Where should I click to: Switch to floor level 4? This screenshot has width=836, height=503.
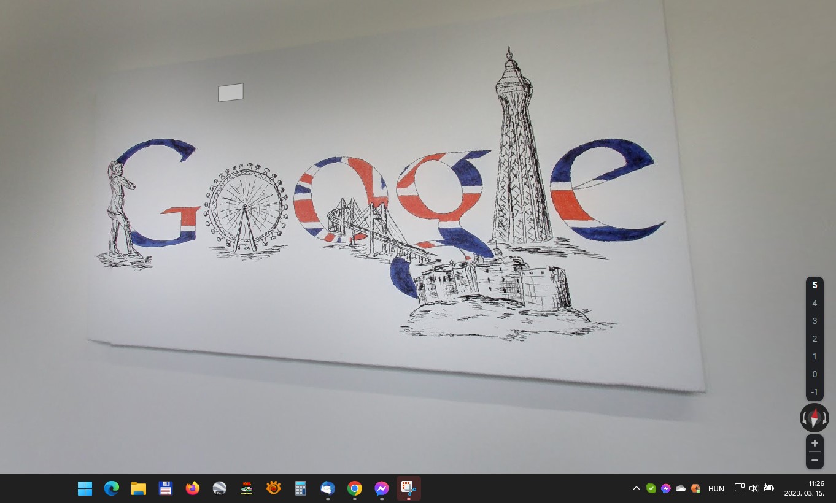pos(815,303)
